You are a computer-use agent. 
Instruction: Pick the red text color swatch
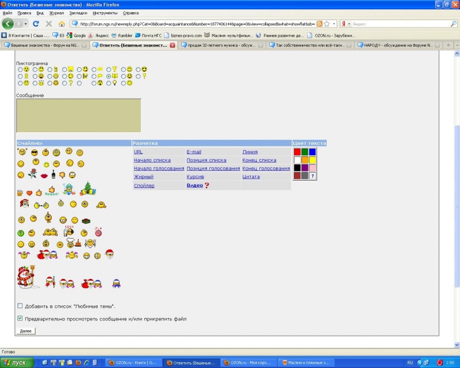coord(297,152)
